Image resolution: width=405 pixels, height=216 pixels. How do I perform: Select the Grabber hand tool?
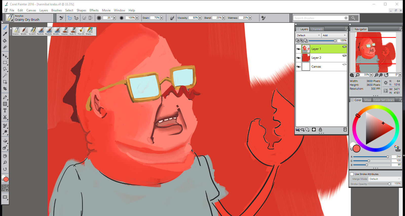tap(5, 156)
